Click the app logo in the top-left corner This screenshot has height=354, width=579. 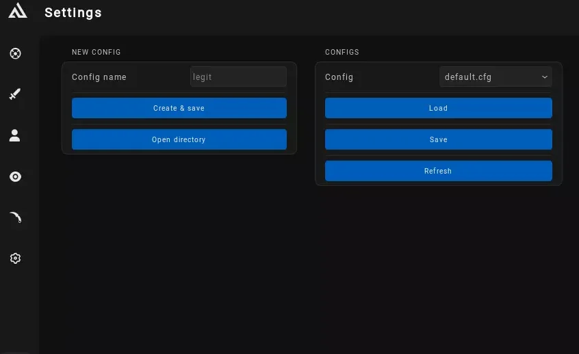point(17,11)
